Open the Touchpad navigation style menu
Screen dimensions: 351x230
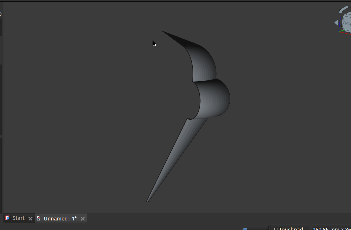(x=290, y=228)
